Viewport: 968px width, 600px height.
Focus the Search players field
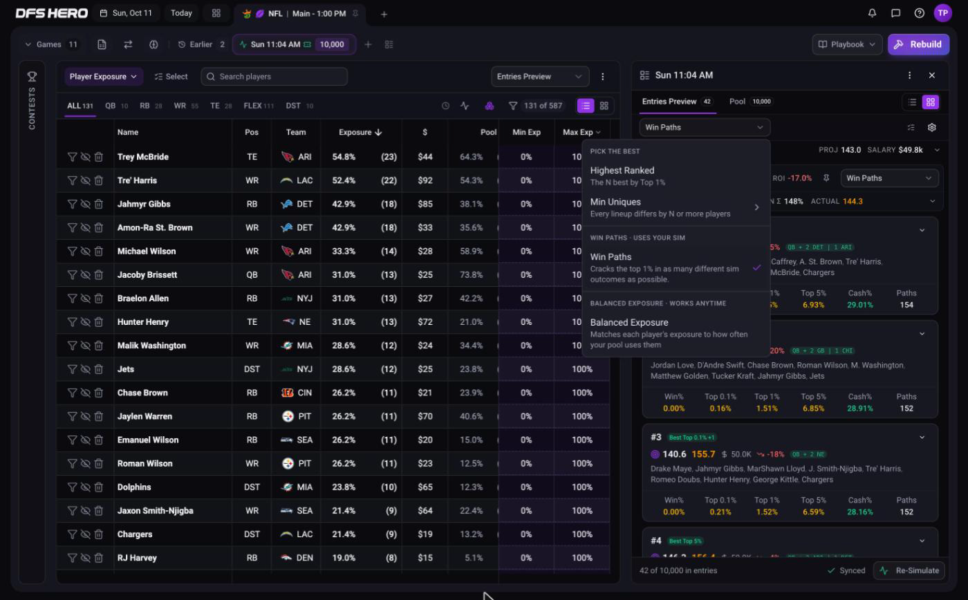(x=274, y=77)
